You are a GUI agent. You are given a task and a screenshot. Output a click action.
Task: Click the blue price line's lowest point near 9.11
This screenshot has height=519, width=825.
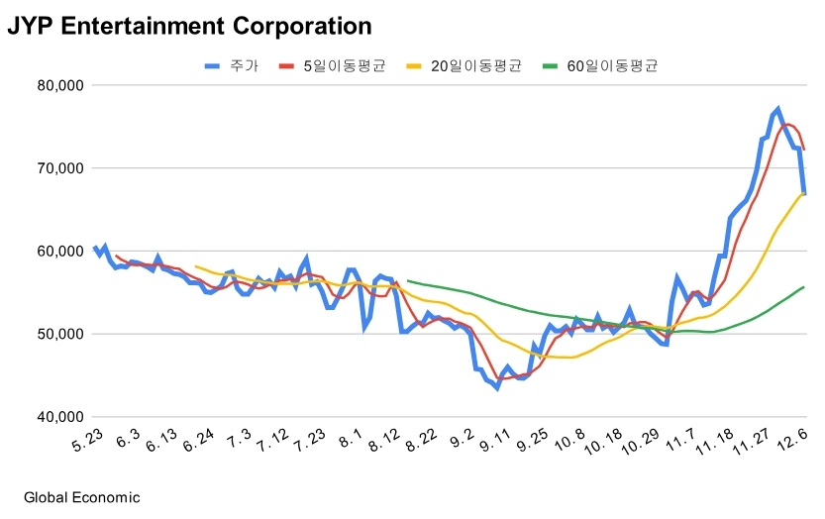pyautogui.click(x=497, y=388)
